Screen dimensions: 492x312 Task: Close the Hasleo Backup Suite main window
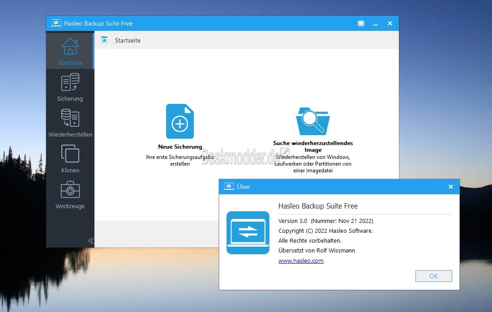point(390,23)
